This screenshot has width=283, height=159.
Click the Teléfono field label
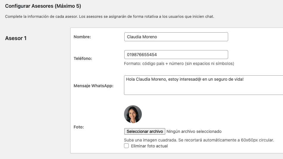83,58
